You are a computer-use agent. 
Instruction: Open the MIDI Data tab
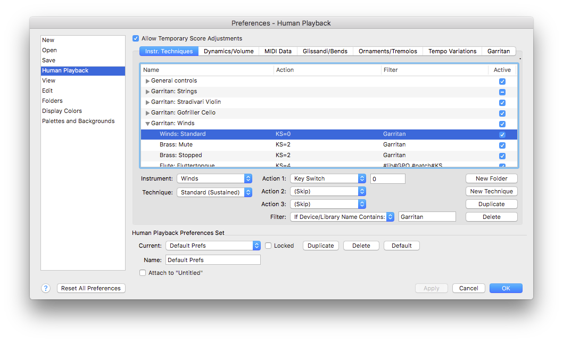[278, 51]
